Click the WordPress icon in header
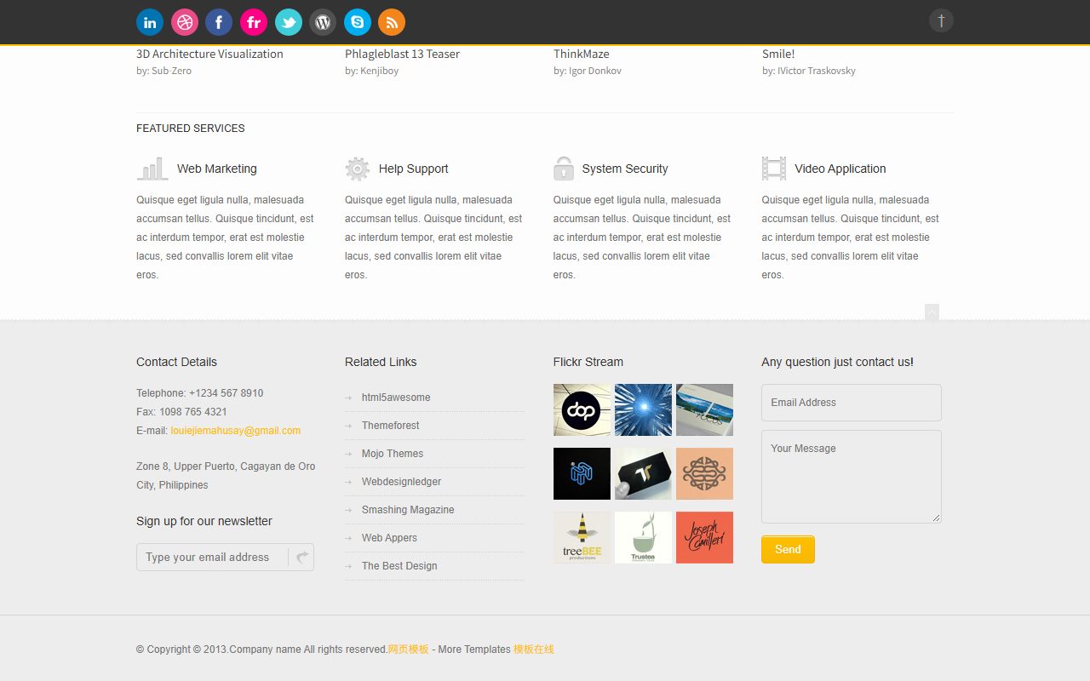1090x681 pixels. tap(323, 22)
